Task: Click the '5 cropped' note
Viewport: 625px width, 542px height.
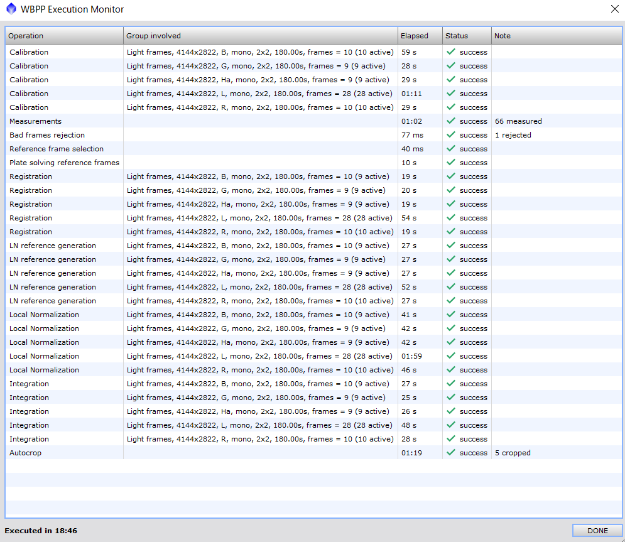Action: coord(513,453)
